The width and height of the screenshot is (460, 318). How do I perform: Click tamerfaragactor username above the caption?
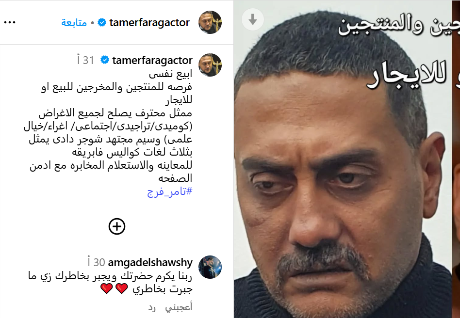pyautogui.click(x=152, y=60)
